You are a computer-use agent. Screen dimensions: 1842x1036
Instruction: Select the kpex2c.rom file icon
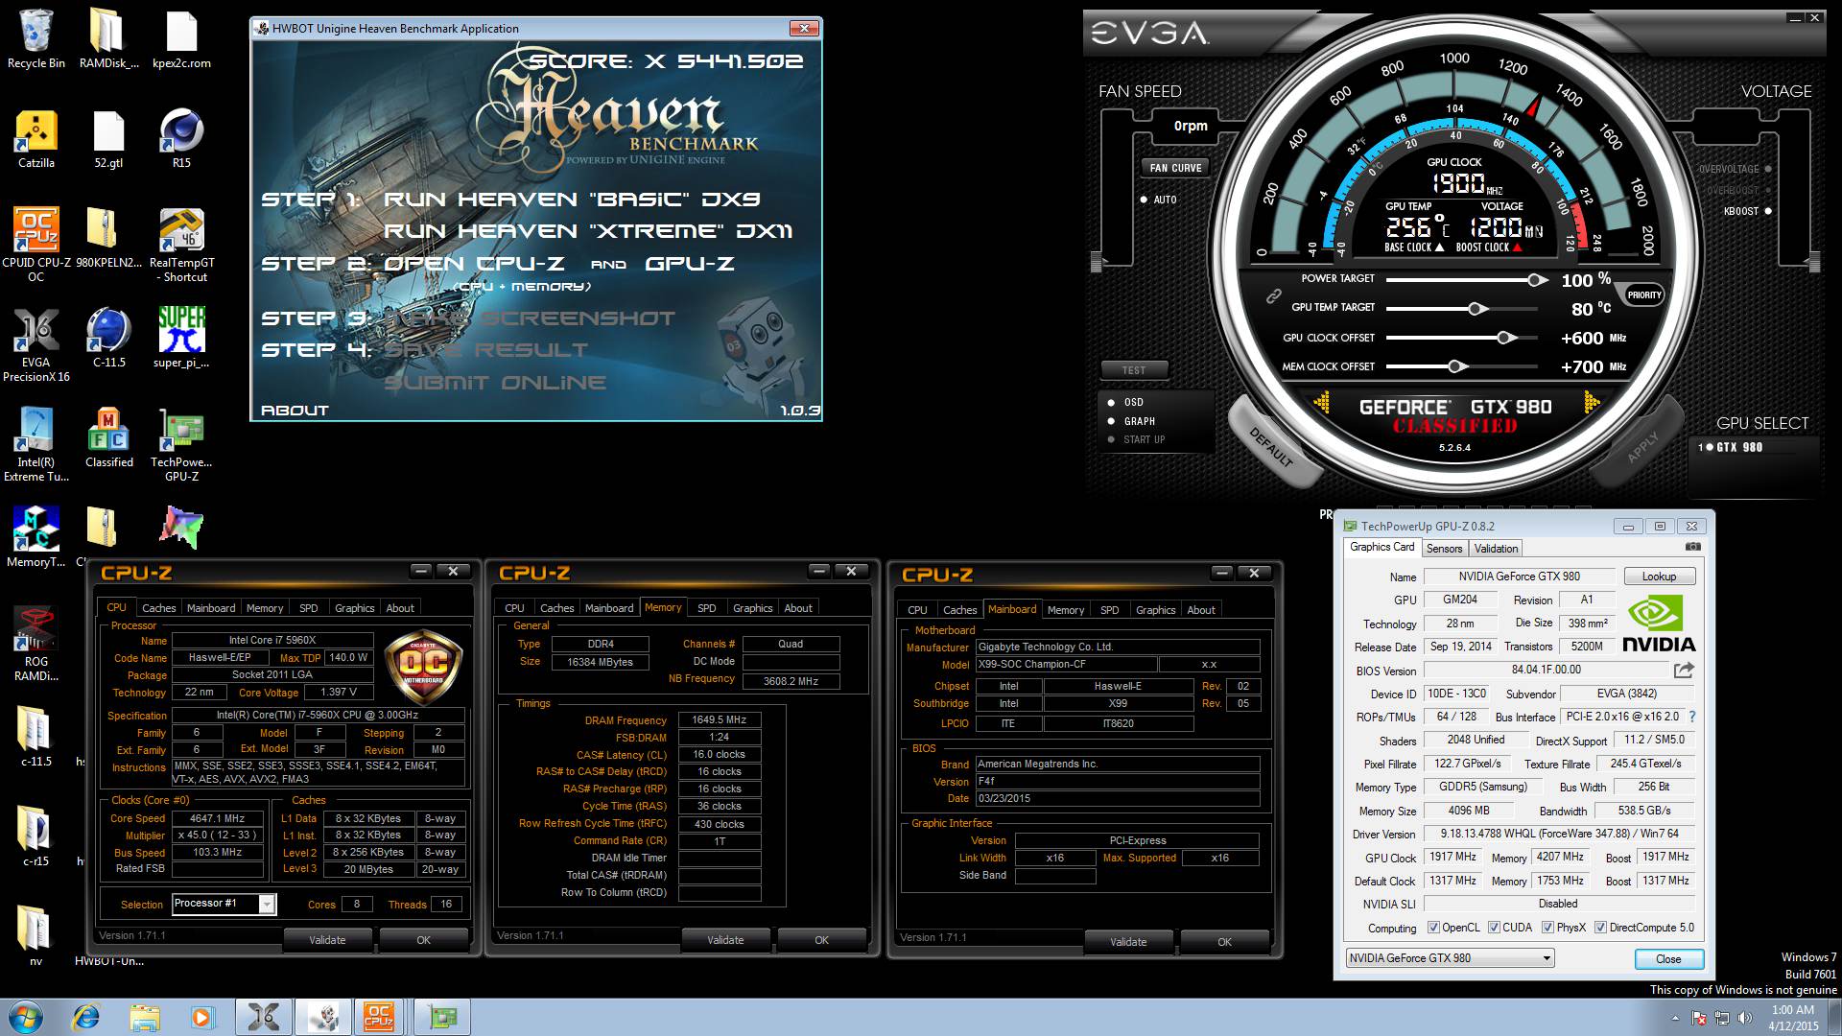tap(181, 39)
